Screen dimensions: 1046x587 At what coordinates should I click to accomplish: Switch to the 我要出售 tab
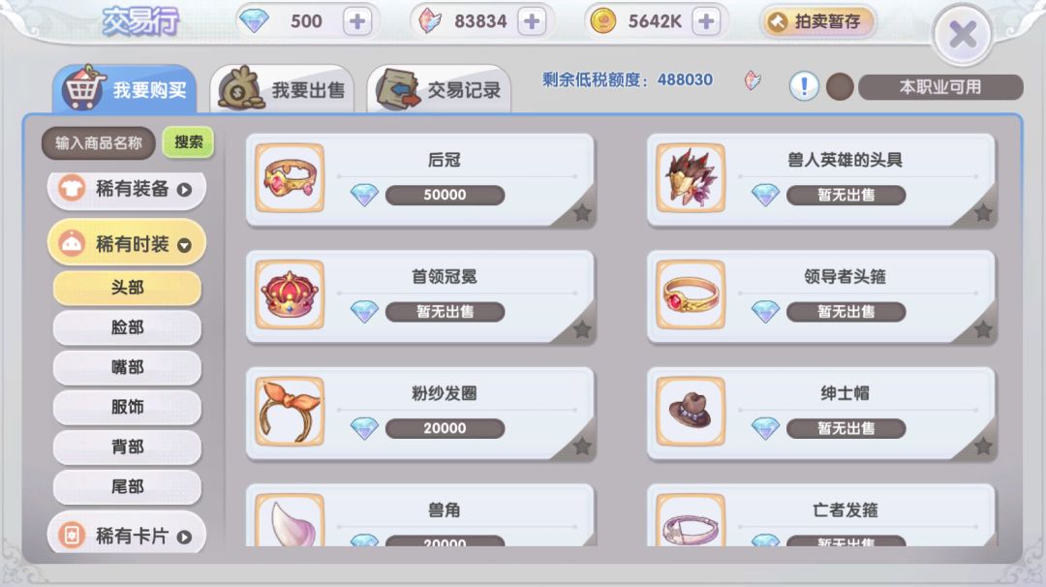coord(282,89)
